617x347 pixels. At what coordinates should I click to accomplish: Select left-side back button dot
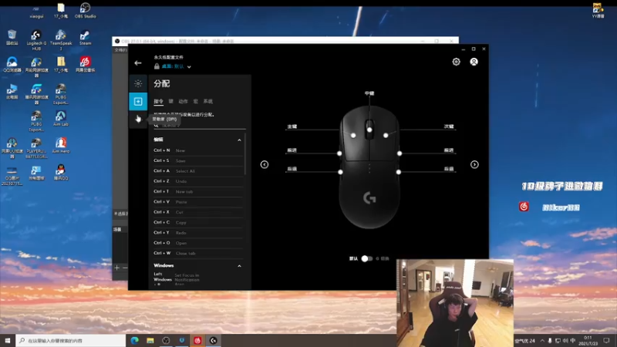[x=340, y=172]
